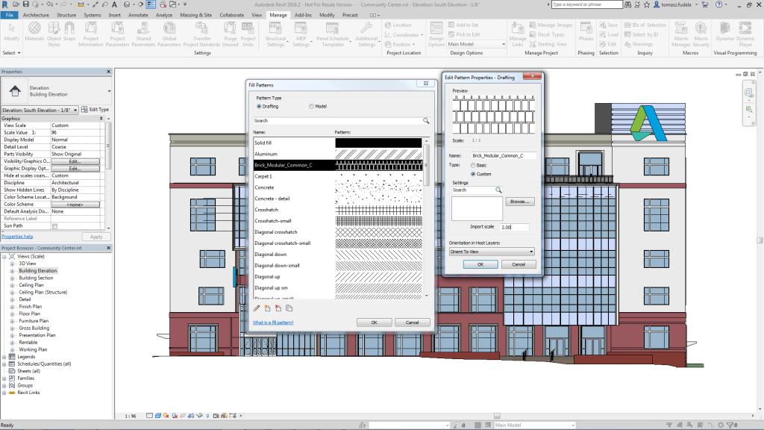
Task: Choose the Basic type radio button
Action: tap(473, 165)
